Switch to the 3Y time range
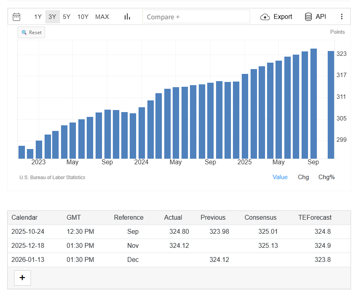353x290 pixels. point(52,16)
